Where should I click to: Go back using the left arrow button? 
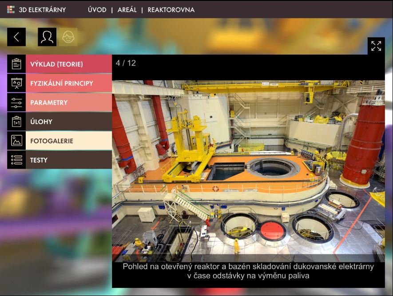coord(16,37)
